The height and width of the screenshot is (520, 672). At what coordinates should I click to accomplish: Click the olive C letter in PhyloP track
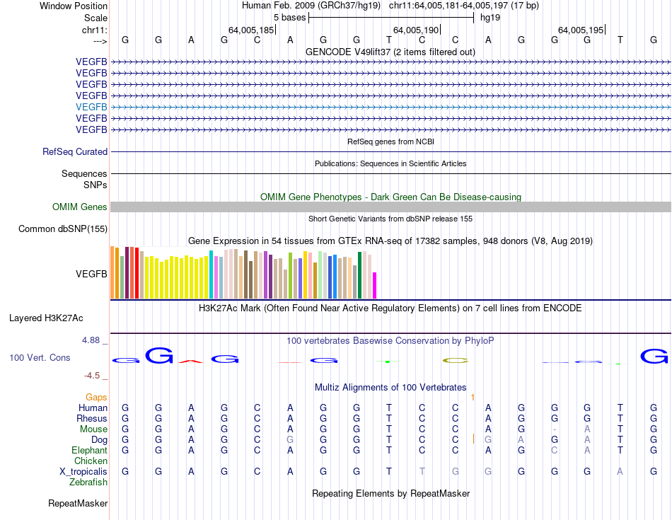click(x=455, y=360)
